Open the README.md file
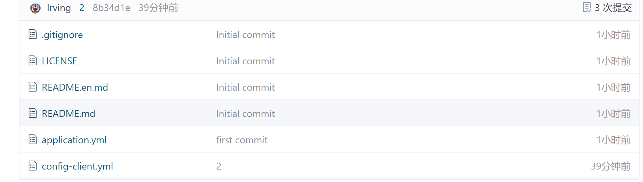The width and height of the screenshot is (643, 182). pyautogui.click(x=68, y=114)
